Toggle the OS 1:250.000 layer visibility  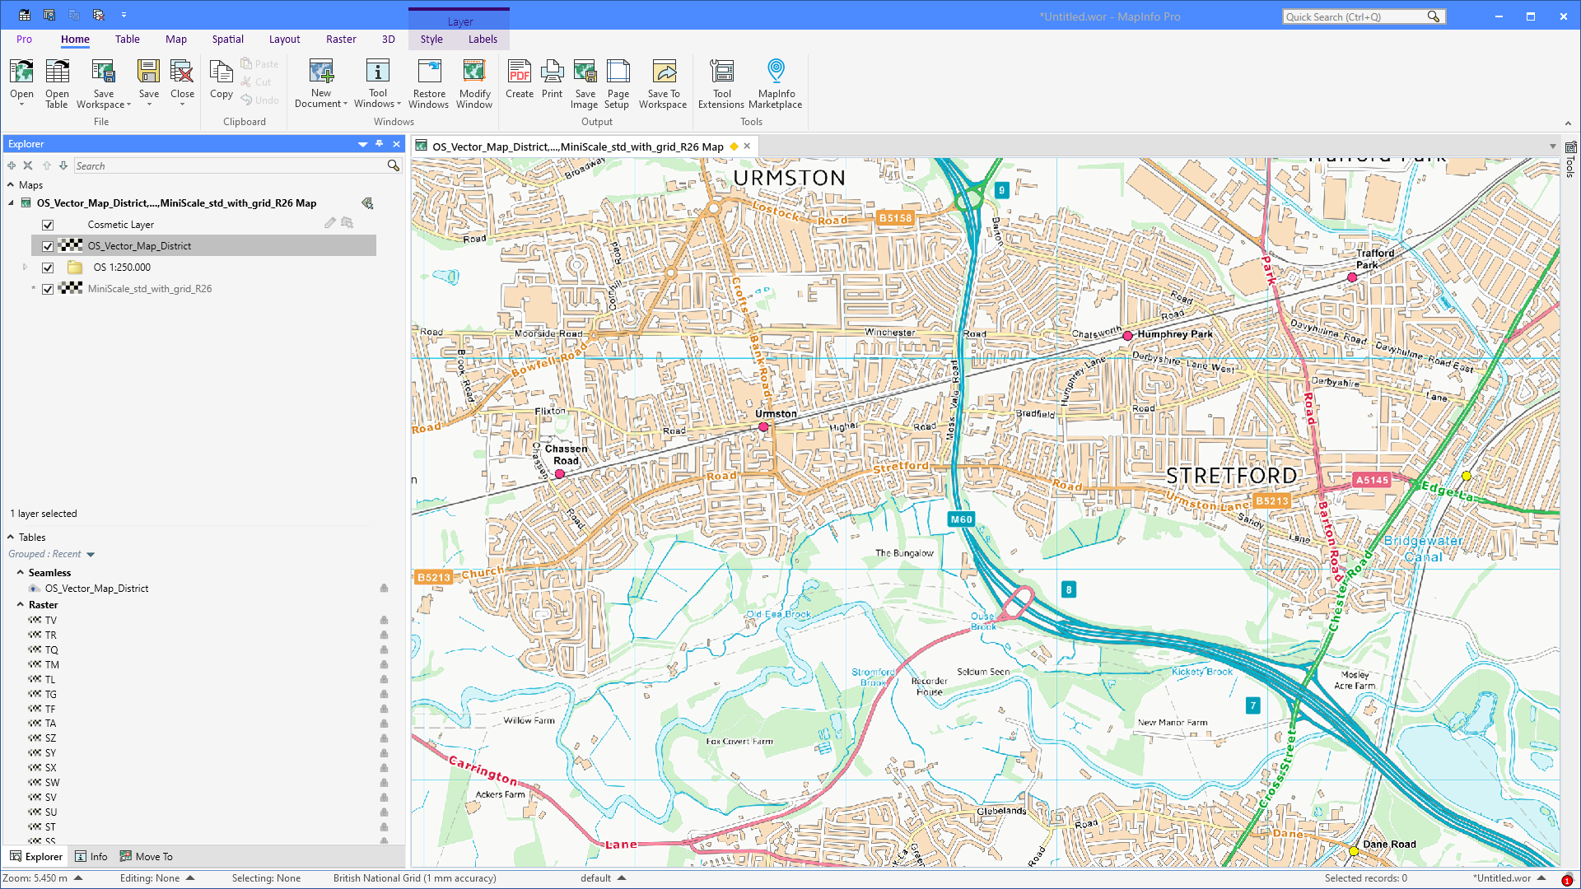48,267
